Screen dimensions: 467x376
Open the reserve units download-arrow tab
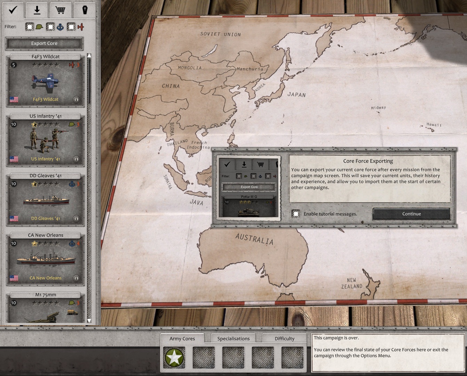coord(37,10)
